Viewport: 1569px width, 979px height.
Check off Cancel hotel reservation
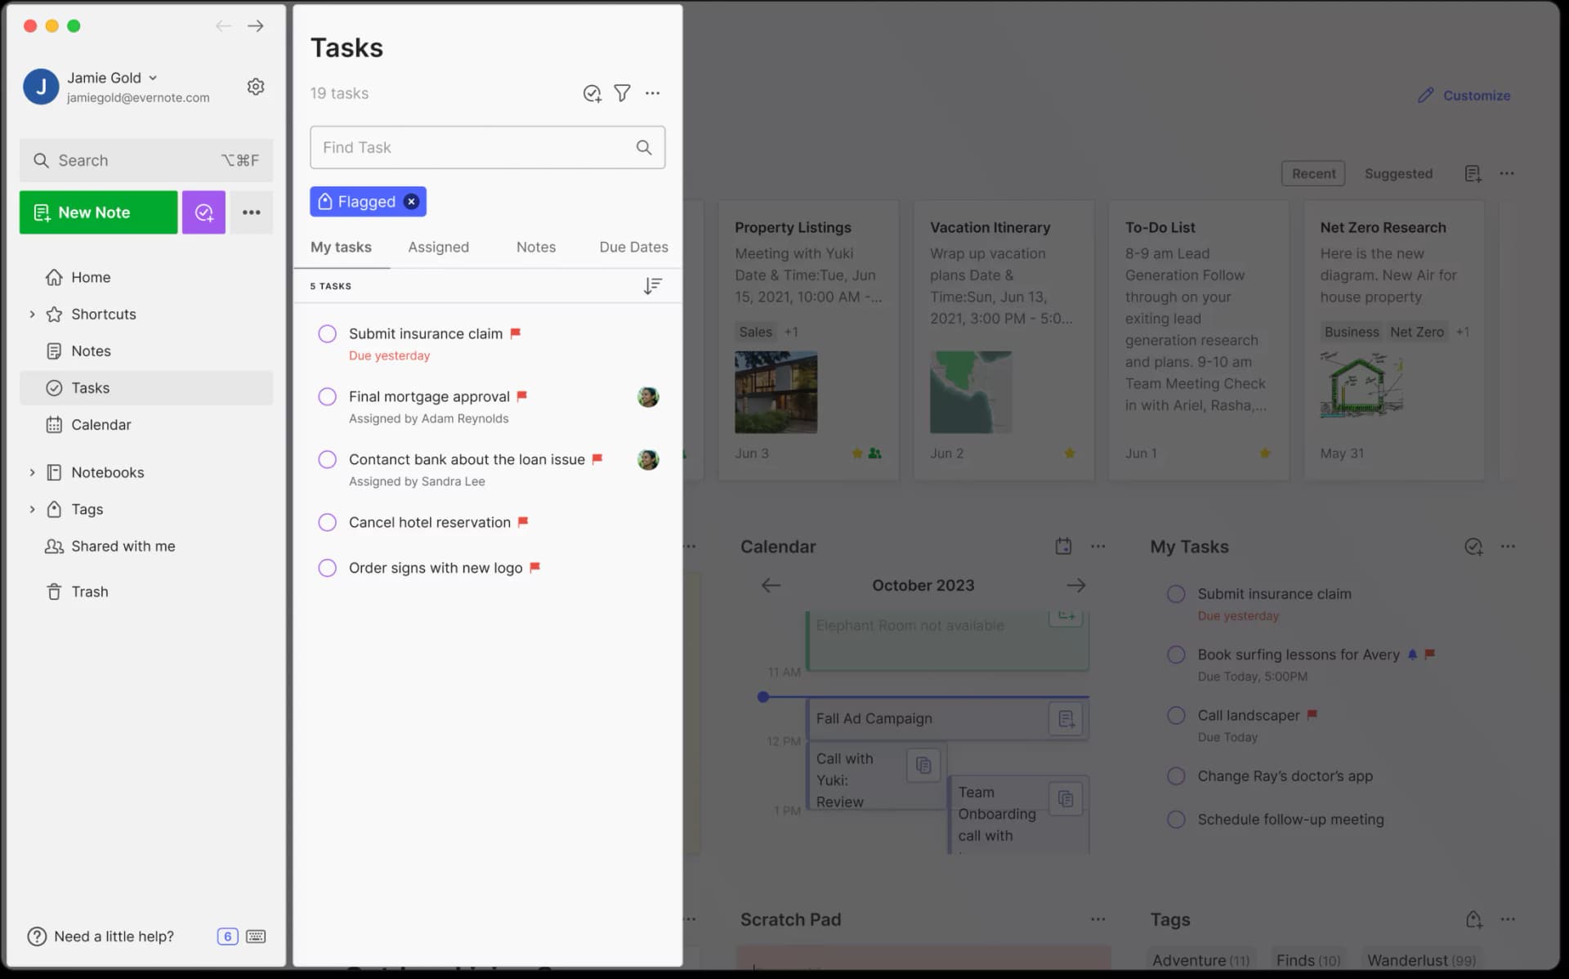point(328,522)
